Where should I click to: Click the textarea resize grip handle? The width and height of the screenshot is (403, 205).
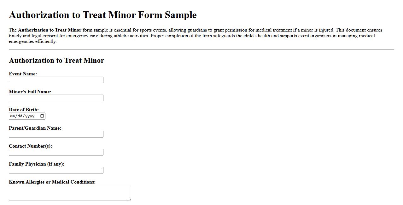(x=130, y=199)
